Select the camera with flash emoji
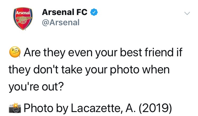Screen dimensions: 198x116 15,108
